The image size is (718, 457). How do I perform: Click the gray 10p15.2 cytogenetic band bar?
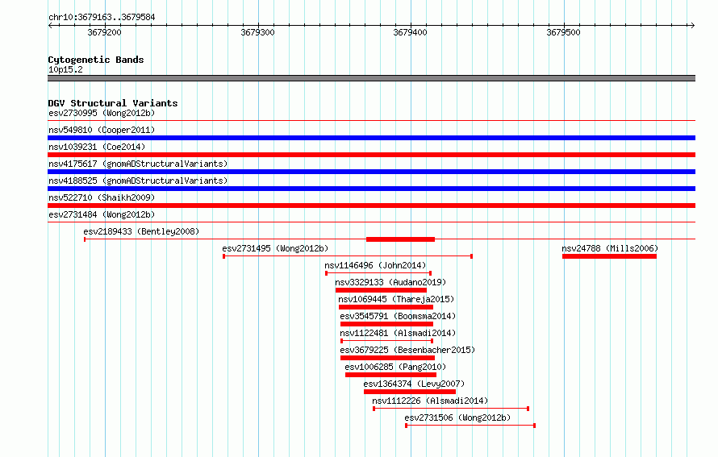(371, 78)
